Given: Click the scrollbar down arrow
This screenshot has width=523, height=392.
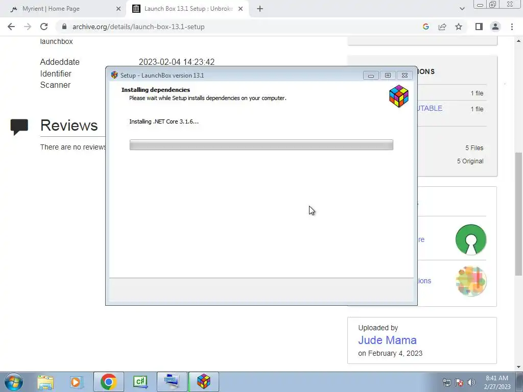Looking at the screenshot, I should tap(518, 367).
